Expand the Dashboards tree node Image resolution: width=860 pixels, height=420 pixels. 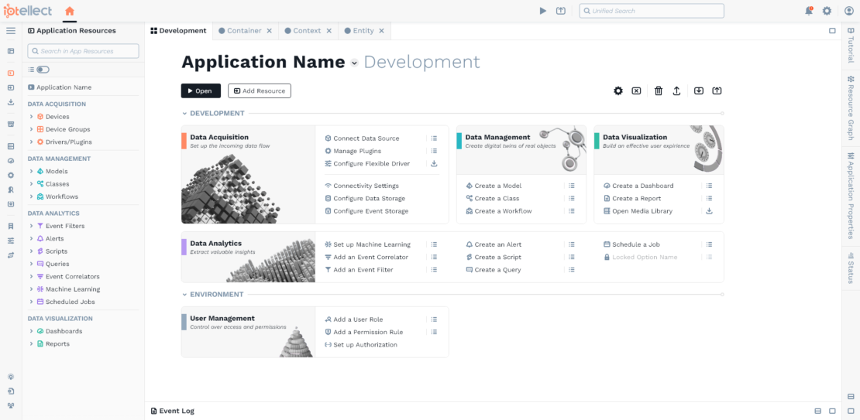[x=31, y=331]
